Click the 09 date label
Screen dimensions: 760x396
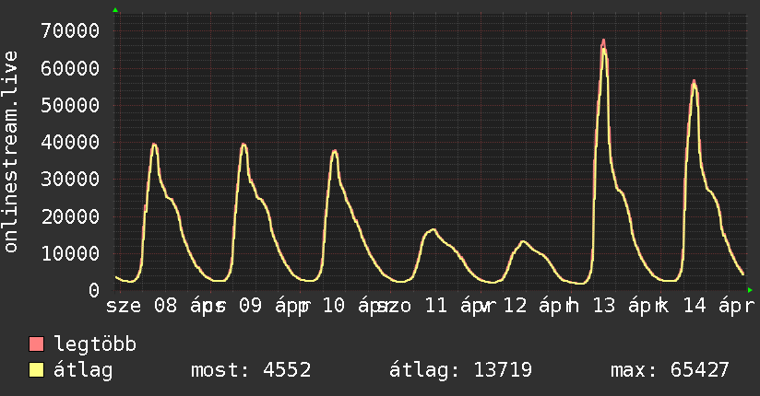coord(250,306)
